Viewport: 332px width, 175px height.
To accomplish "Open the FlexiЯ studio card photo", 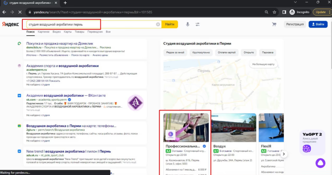I will 271,127.
